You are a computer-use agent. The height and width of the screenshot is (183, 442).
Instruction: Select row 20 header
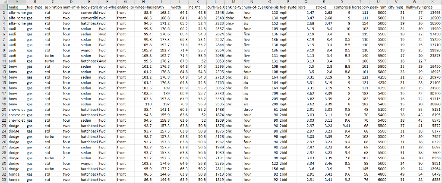(3, 110)
